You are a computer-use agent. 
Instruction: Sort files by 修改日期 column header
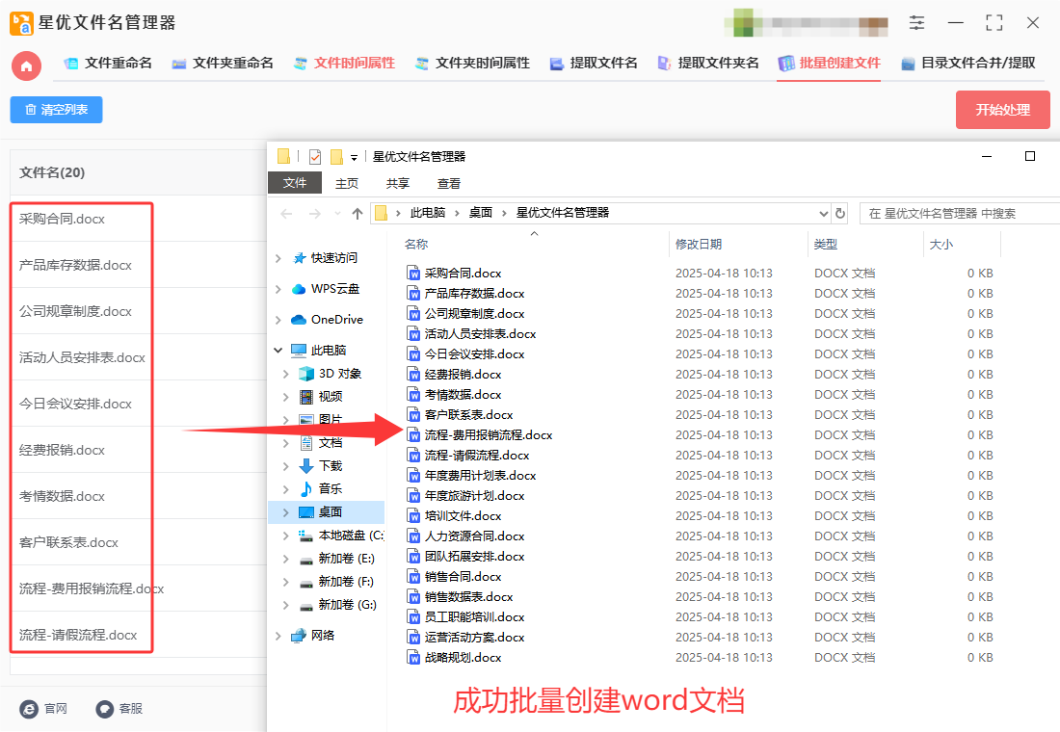(x=699, y=244)
